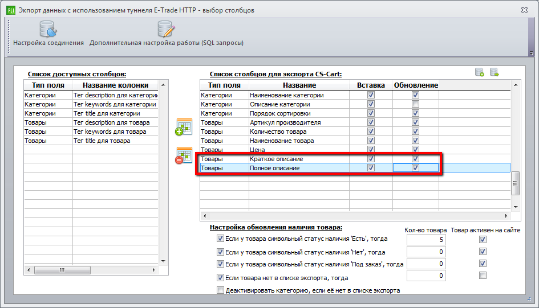539x308 pixels.
Task: Select 'Ter keywords для категории' row
Action: (x=91, y=104)
